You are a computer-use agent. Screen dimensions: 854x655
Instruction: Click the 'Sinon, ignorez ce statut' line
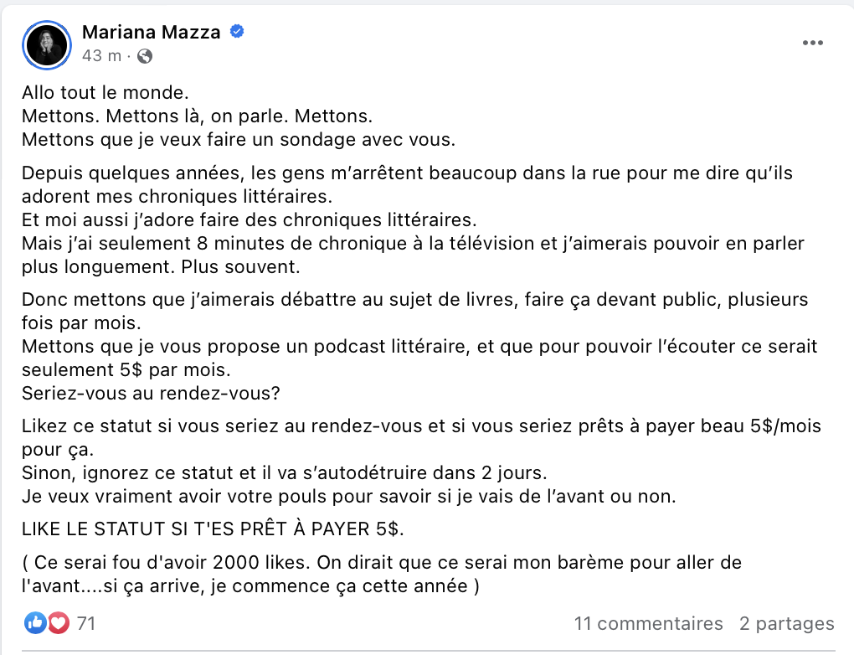coord(285,472)
